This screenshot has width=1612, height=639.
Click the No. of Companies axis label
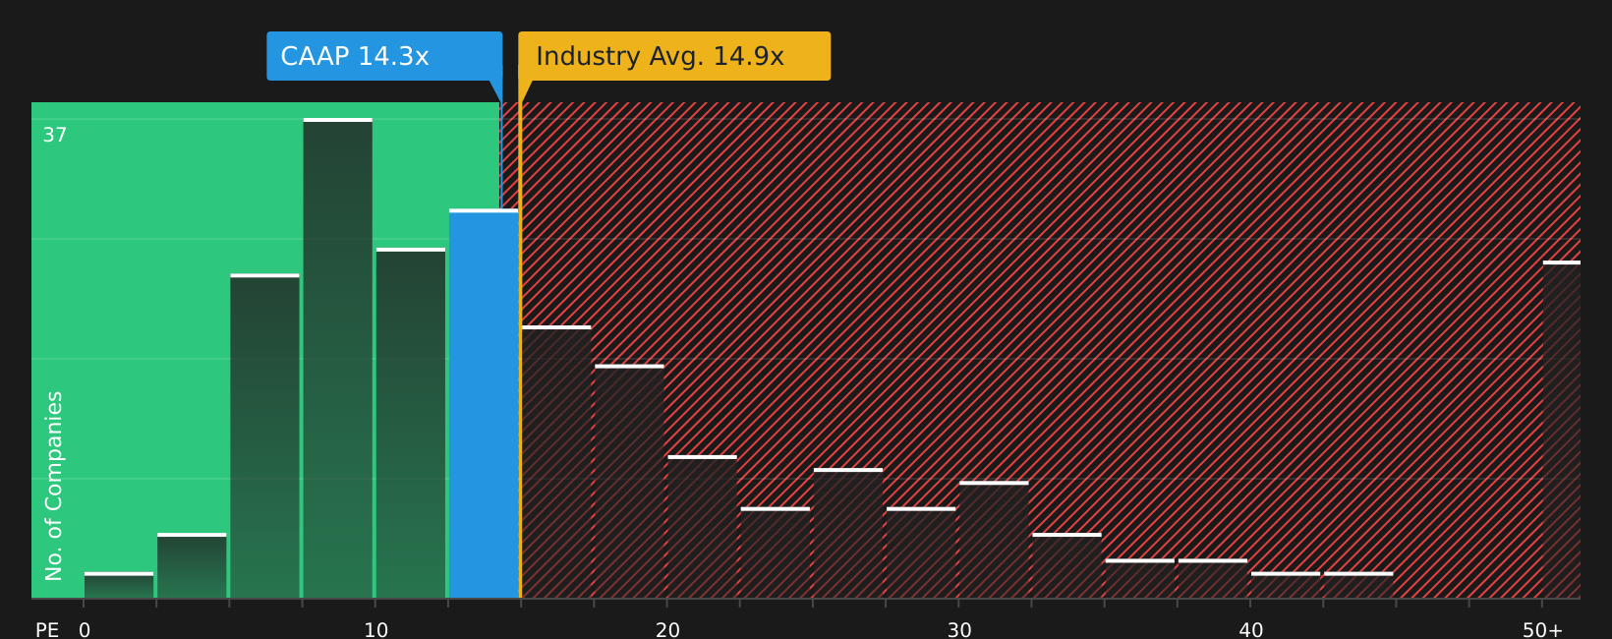[x=54, y=486]
